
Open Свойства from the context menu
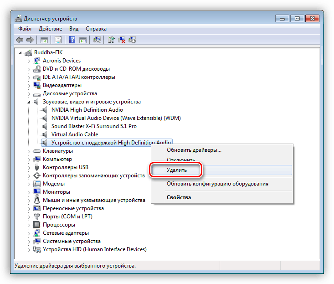[222, 197]
